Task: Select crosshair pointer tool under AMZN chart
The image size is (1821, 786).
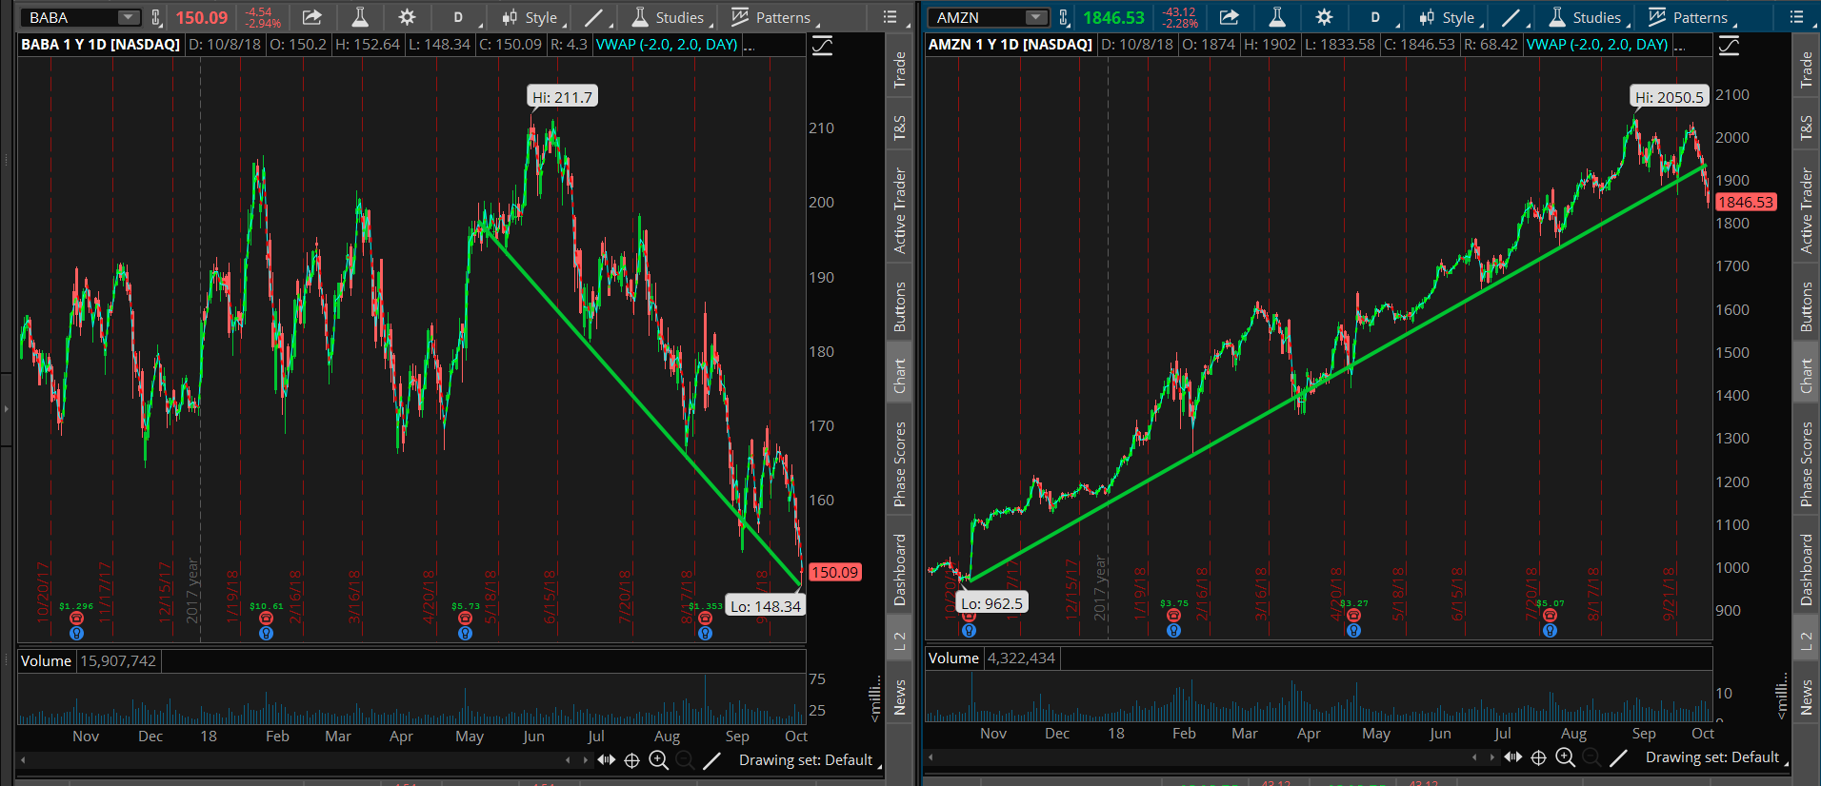Action: coord(1538,757)
